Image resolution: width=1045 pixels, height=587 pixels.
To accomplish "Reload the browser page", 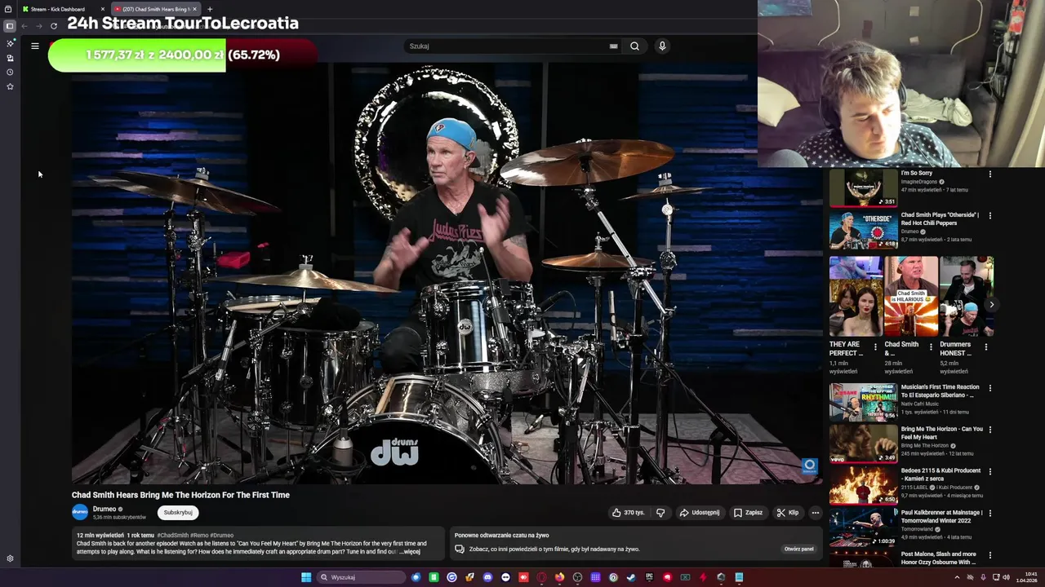I will [54, 26].
